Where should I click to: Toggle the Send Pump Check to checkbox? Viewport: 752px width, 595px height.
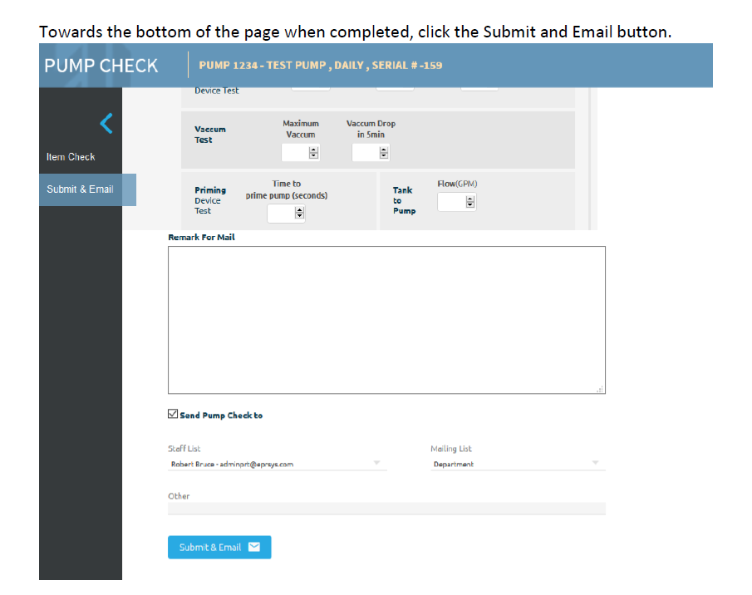pyautogui.click(x=173, y=414)
